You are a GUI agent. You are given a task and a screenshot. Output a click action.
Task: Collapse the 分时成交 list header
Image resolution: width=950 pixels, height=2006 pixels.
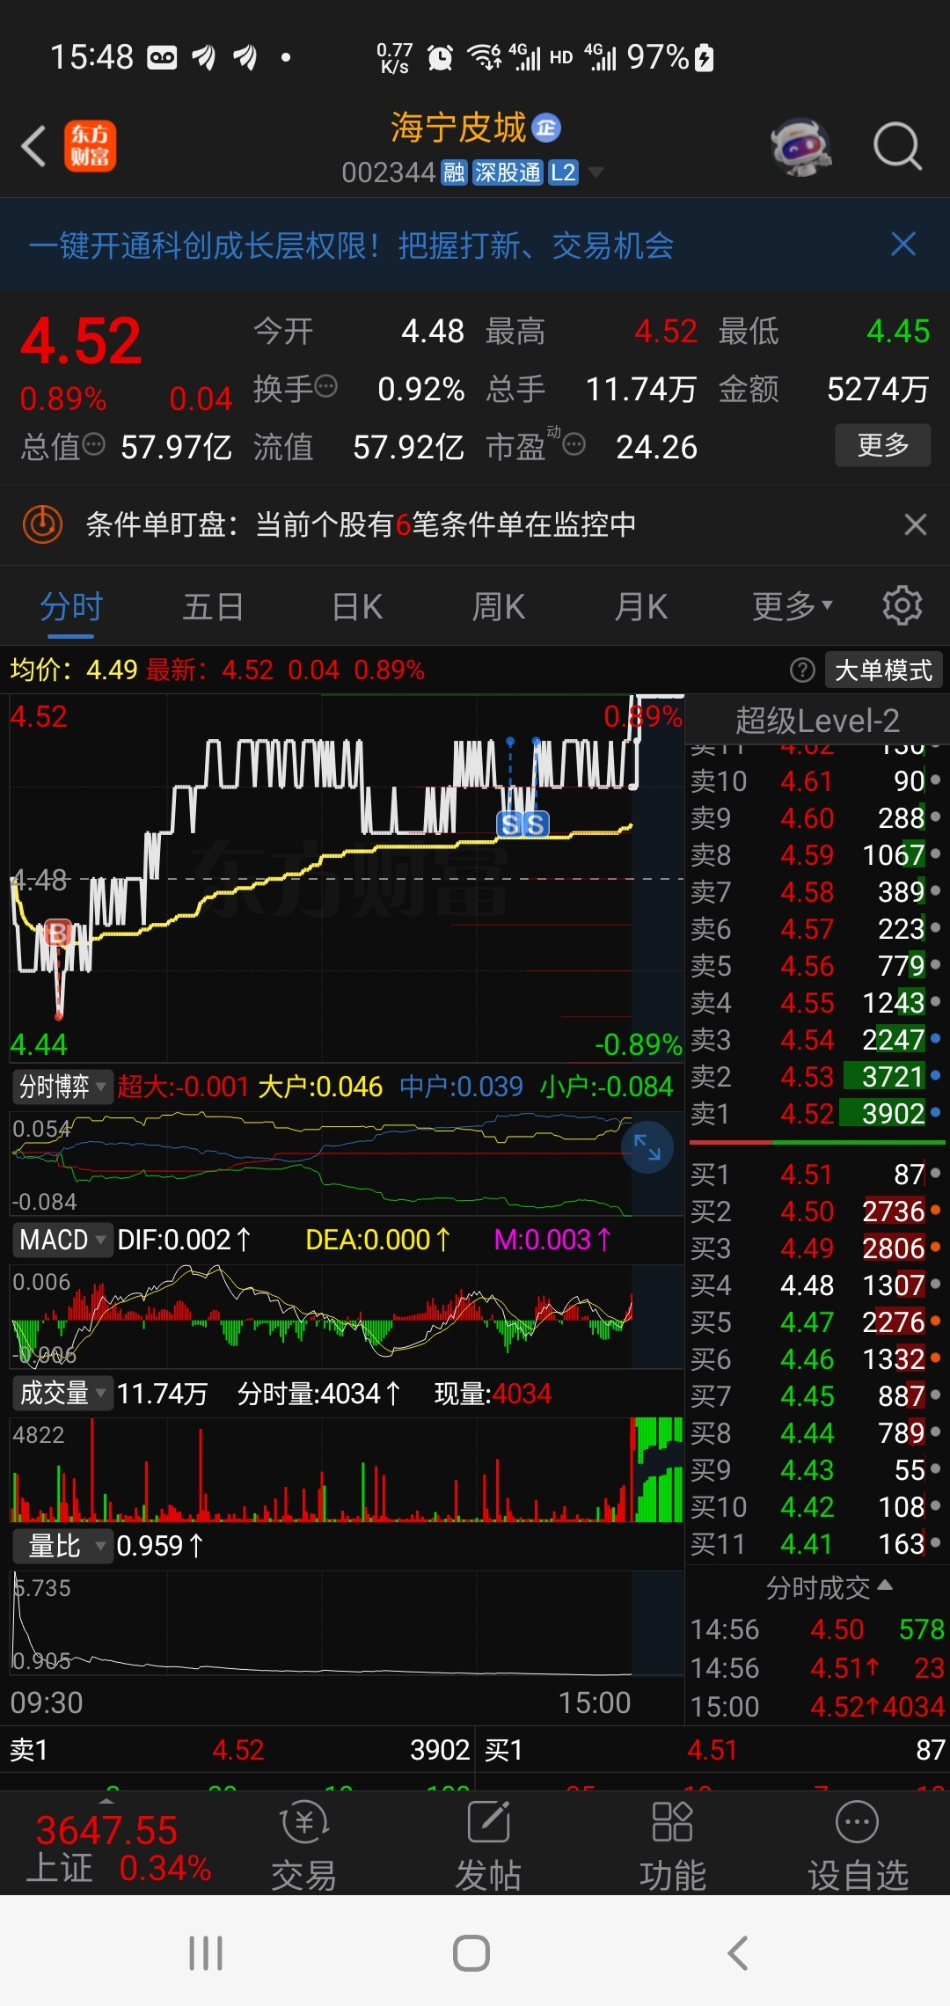(x=829, y=1588)
